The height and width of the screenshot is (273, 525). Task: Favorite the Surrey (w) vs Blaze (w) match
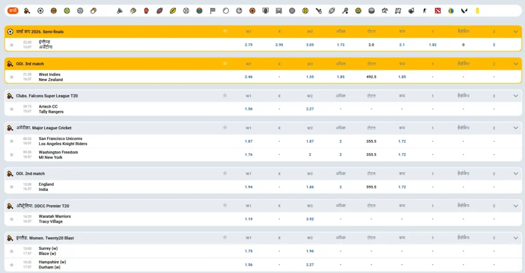pos(12,251)
